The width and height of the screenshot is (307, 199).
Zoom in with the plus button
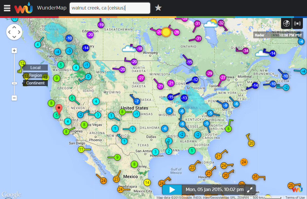14,51
